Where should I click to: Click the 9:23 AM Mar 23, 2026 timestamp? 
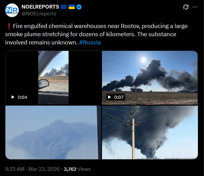coord(32,169)
